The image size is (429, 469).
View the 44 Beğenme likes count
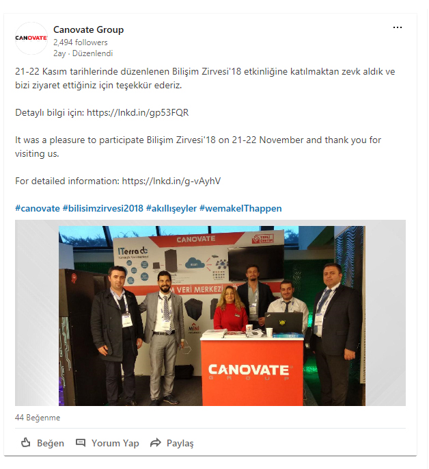click(x=38, y=417)
